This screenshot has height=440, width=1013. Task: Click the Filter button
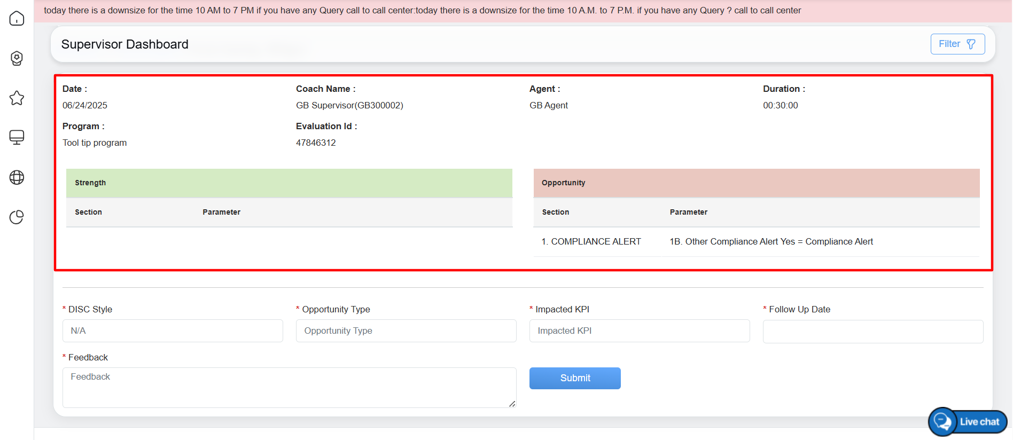coord(957,44)
